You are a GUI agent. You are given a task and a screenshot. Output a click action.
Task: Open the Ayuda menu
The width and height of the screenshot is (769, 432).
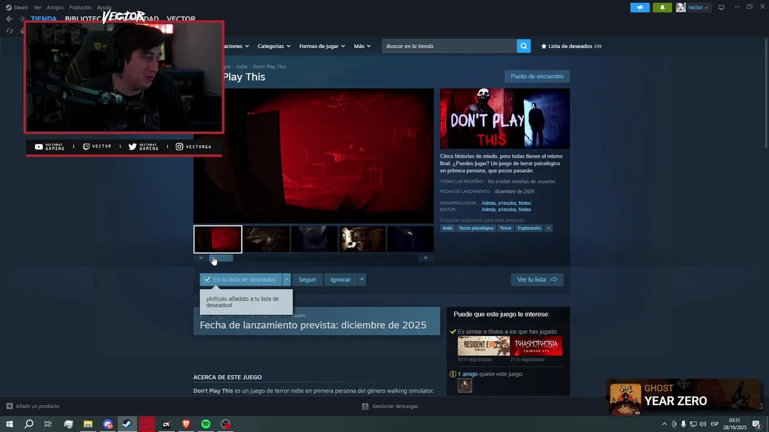(104, 7)
